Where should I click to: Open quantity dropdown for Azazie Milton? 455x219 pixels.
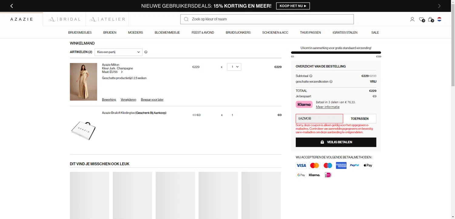click(234, 67)
